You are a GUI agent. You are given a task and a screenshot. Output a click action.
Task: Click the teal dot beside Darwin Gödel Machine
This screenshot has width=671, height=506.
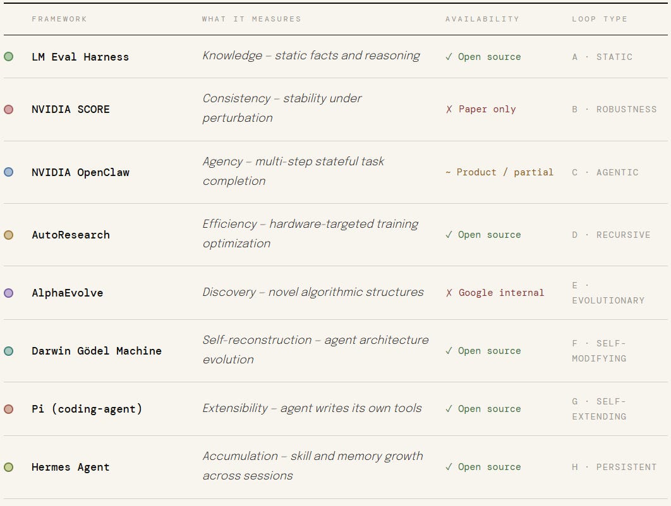coord(9,351)
